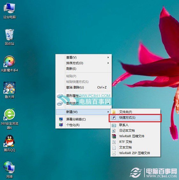179x180 pixels.
Task: Create a new 日记本文档
Action: pos(136,131)
